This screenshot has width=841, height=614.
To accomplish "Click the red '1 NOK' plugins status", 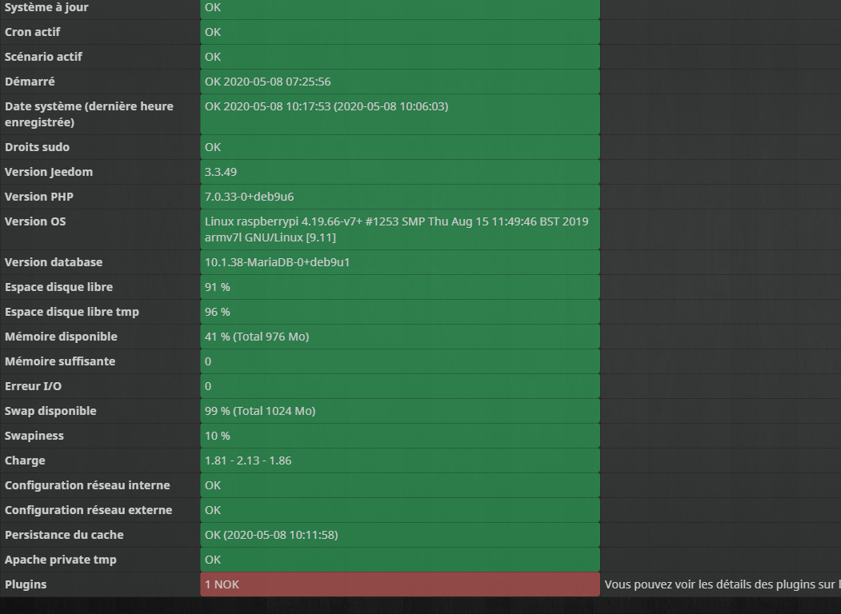I will click(x=400, y=584).
